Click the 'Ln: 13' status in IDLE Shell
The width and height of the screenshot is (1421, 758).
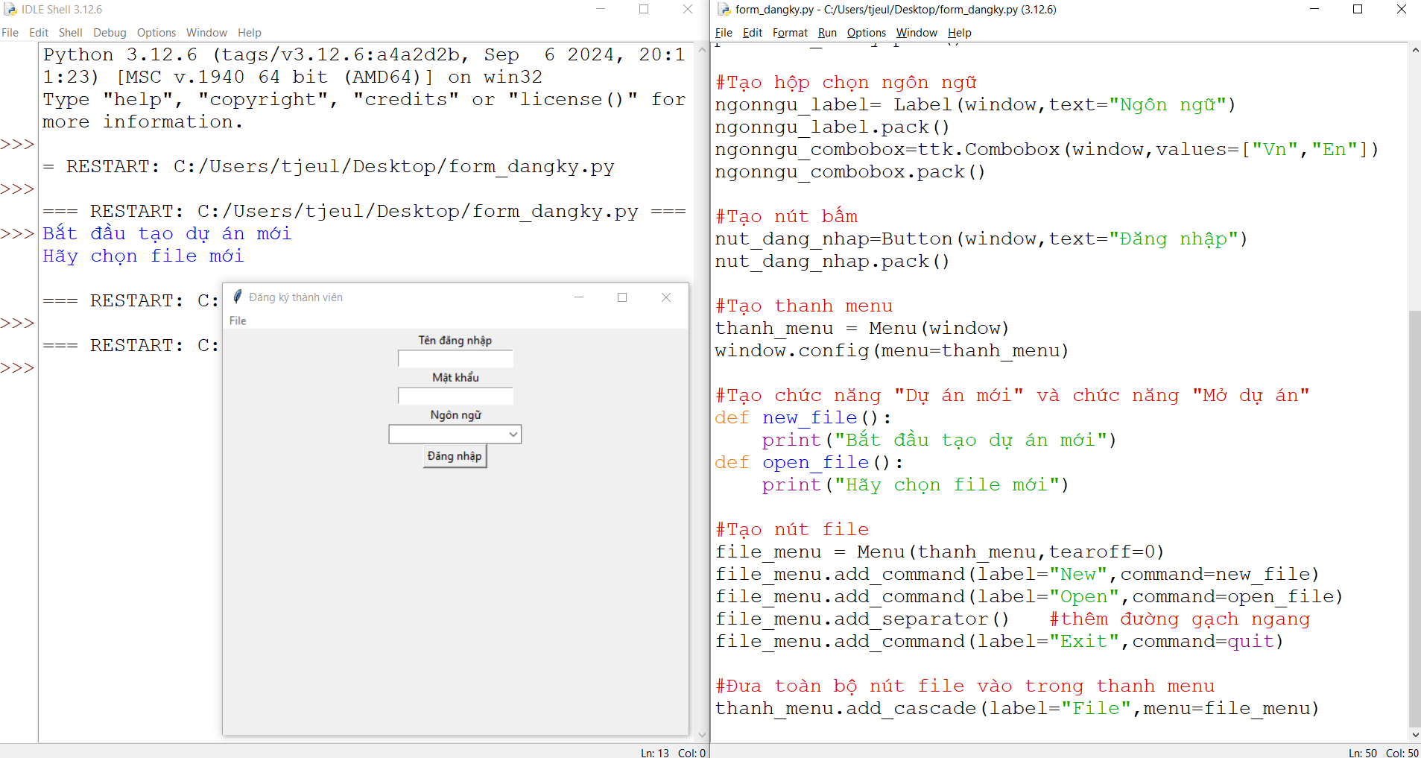[x=655, y=753]
